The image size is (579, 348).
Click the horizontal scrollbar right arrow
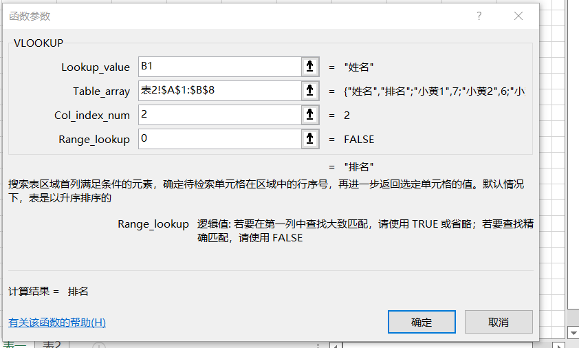click(x=558, y=346)
